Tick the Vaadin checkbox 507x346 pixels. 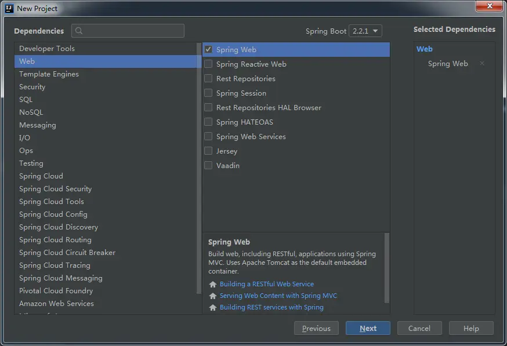point(208,165)
